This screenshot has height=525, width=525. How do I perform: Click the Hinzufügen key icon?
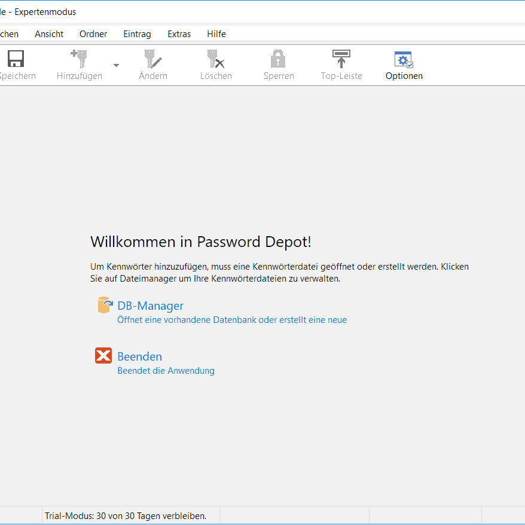click(x=79, y=59)
